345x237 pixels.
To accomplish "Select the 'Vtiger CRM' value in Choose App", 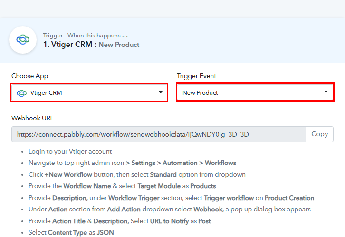I will [46, 93].
